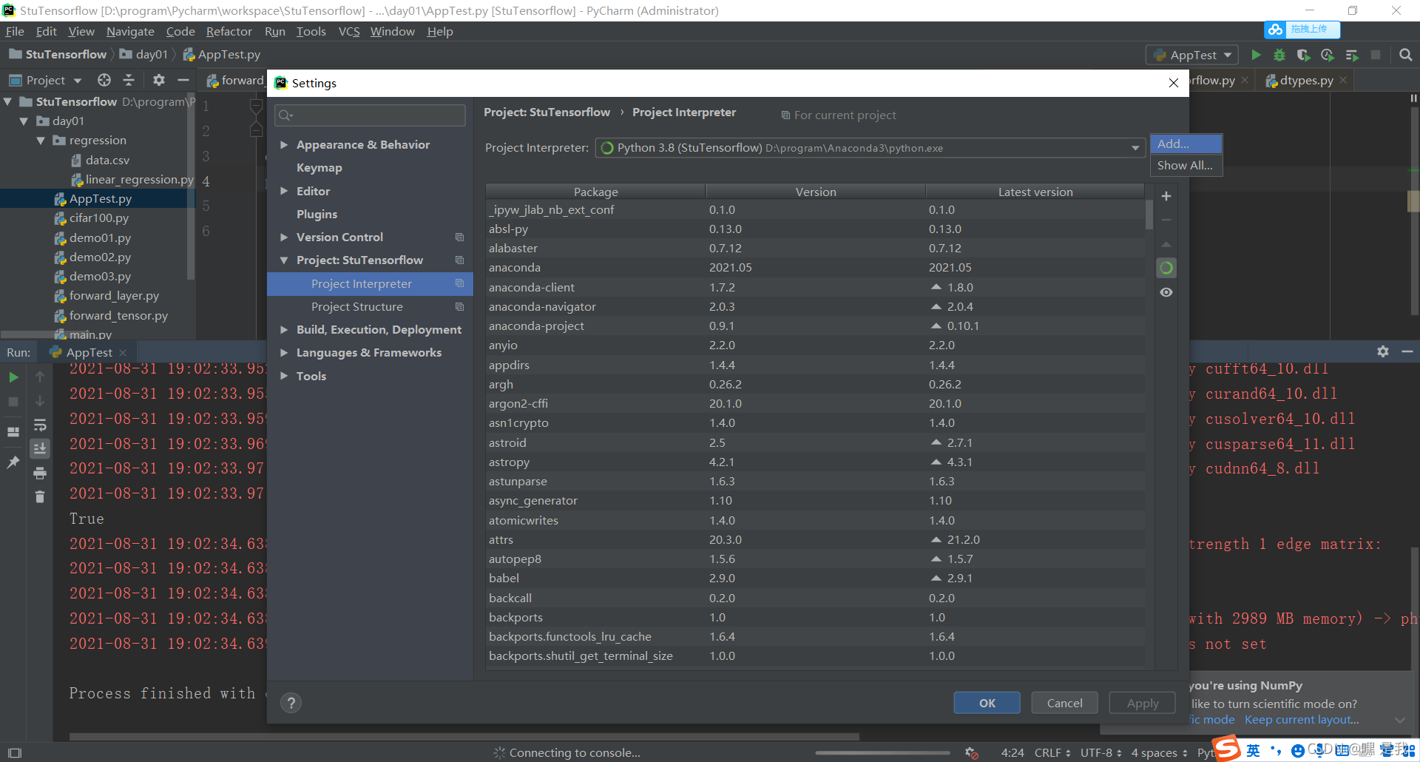Collapse Project: StuTensorflow settings section
This screenshot has height=762, width=1420.
coord(283,260)
